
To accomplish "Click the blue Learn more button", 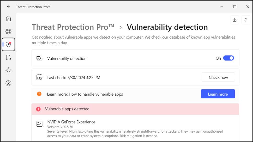I will pos(218,94).
